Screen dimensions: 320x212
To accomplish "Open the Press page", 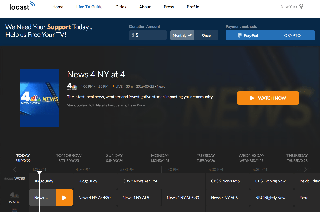I will 169,7.
